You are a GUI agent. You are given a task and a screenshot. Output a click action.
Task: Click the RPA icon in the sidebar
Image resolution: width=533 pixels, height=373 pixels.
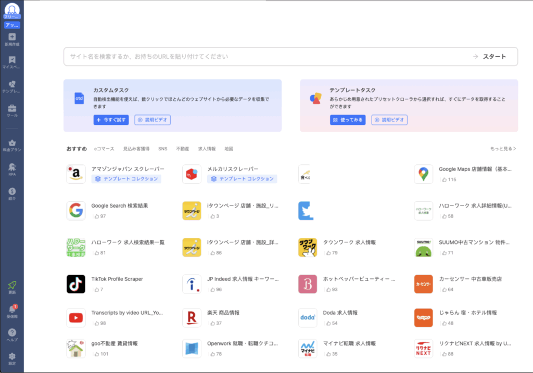click(x=12, y=168)
